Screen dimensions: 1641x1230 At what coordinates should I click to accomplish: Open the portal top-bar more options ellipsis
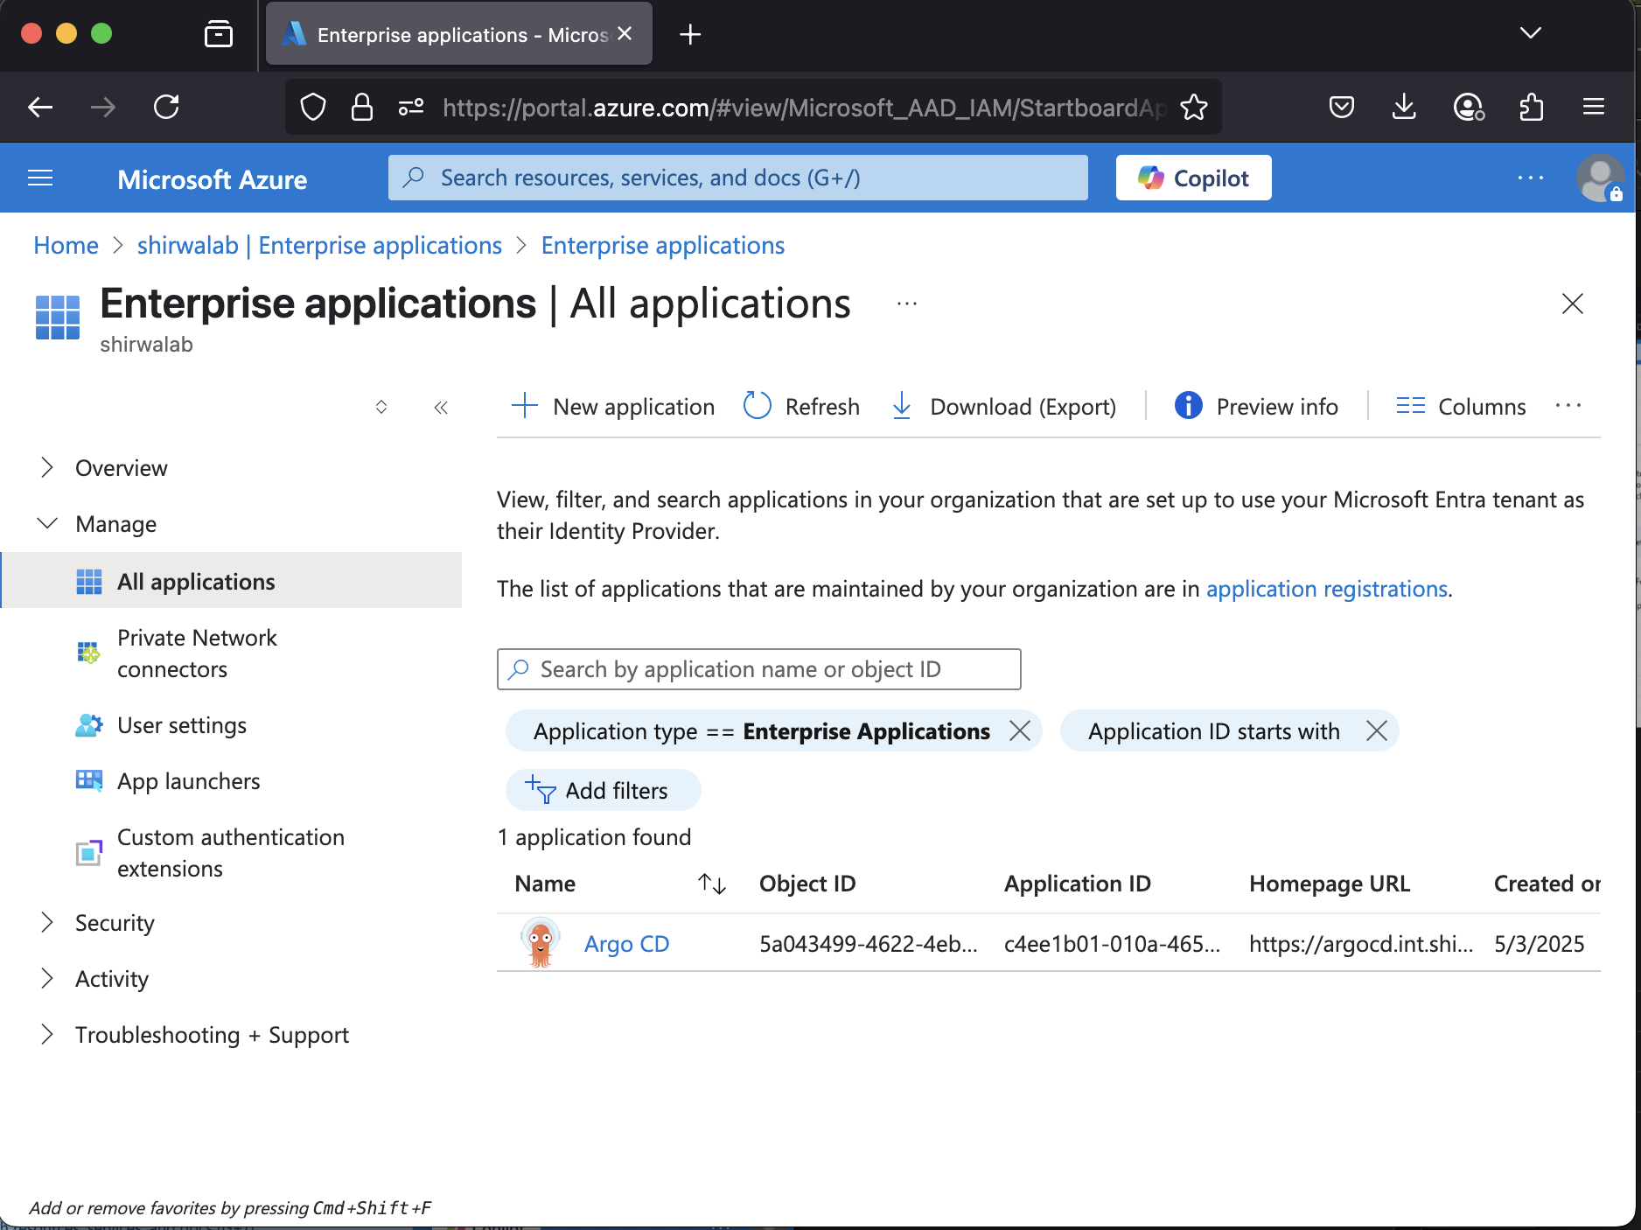pyautogui.click(x=1531, y=178)
